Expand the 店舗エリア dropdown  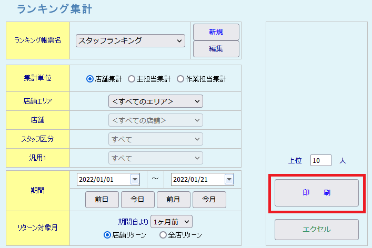click(x=155, y=101)
